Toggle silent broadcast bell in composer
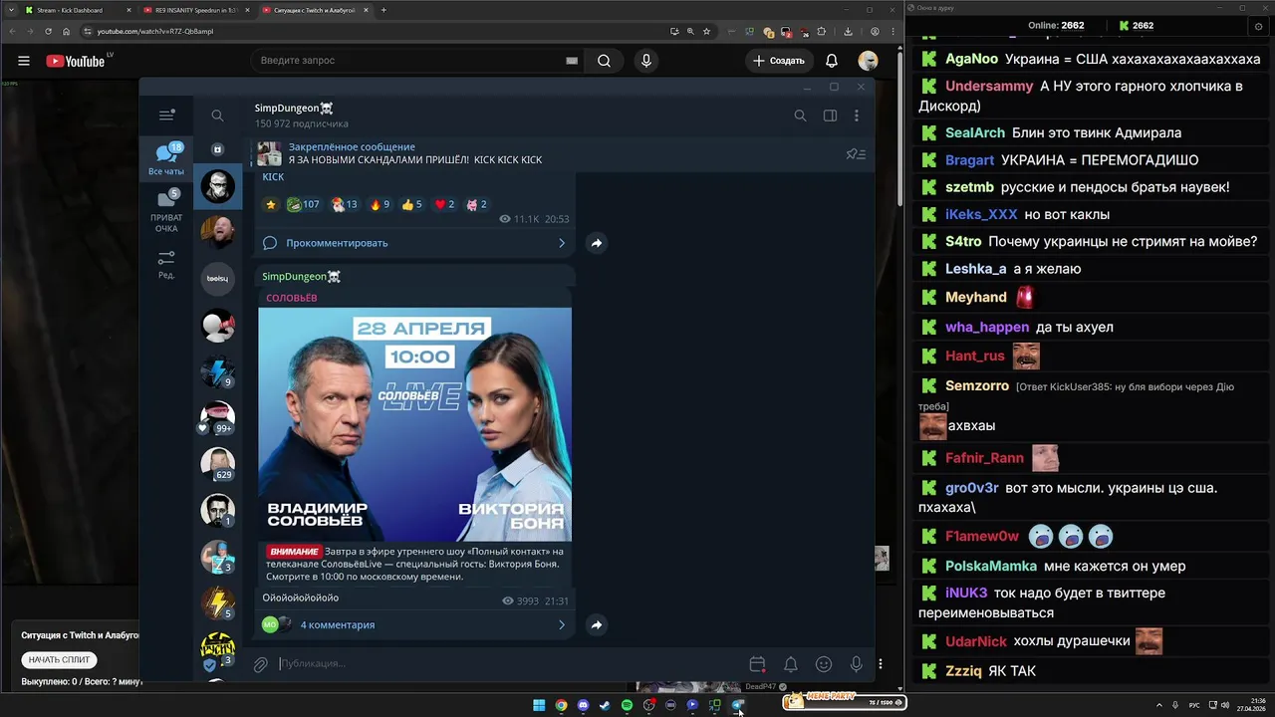The image size is (1275, 717). point(790,664)
